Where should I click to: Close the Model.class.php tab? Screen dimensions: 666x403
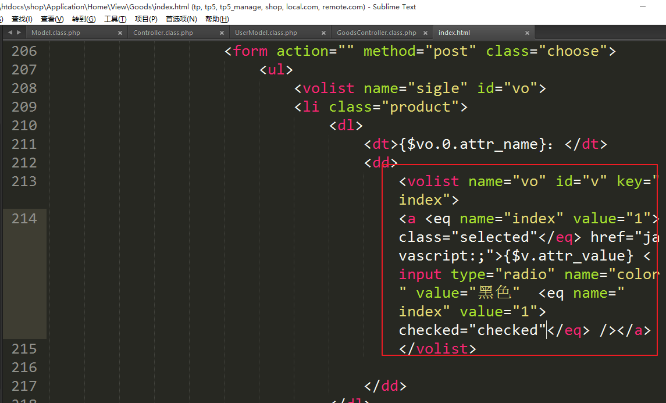120,33
